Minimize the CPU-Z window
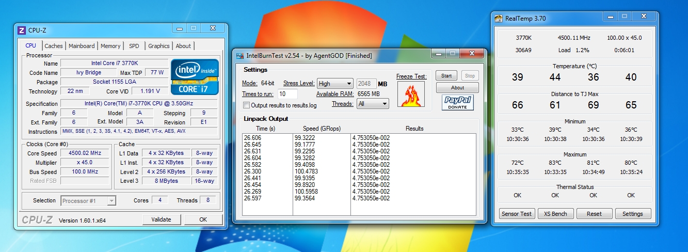 click(180, 28)
